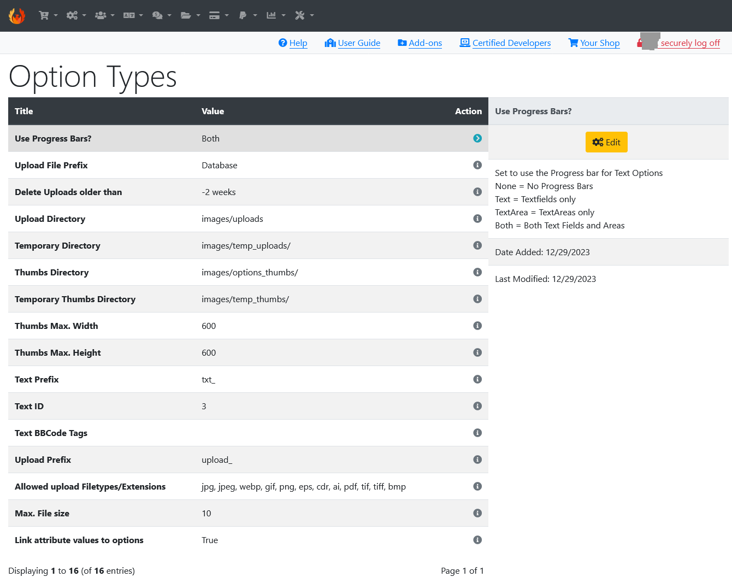Open the Your Shop link

coord(594,43)
